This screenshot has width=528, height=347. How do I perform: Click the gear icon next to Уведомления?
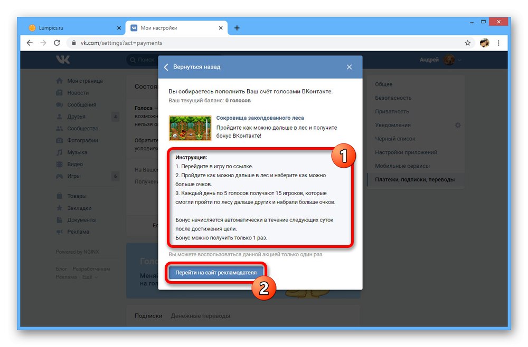(x=458, y=125)
